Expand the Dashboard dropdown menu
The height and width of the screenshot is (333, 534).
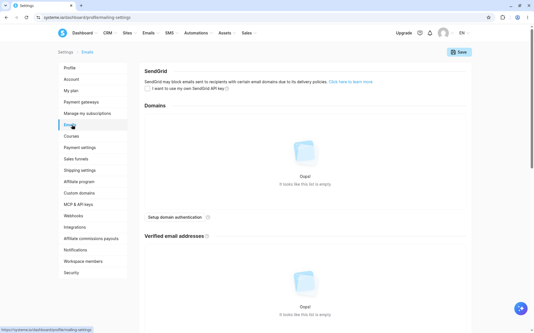tap(85, 33)
